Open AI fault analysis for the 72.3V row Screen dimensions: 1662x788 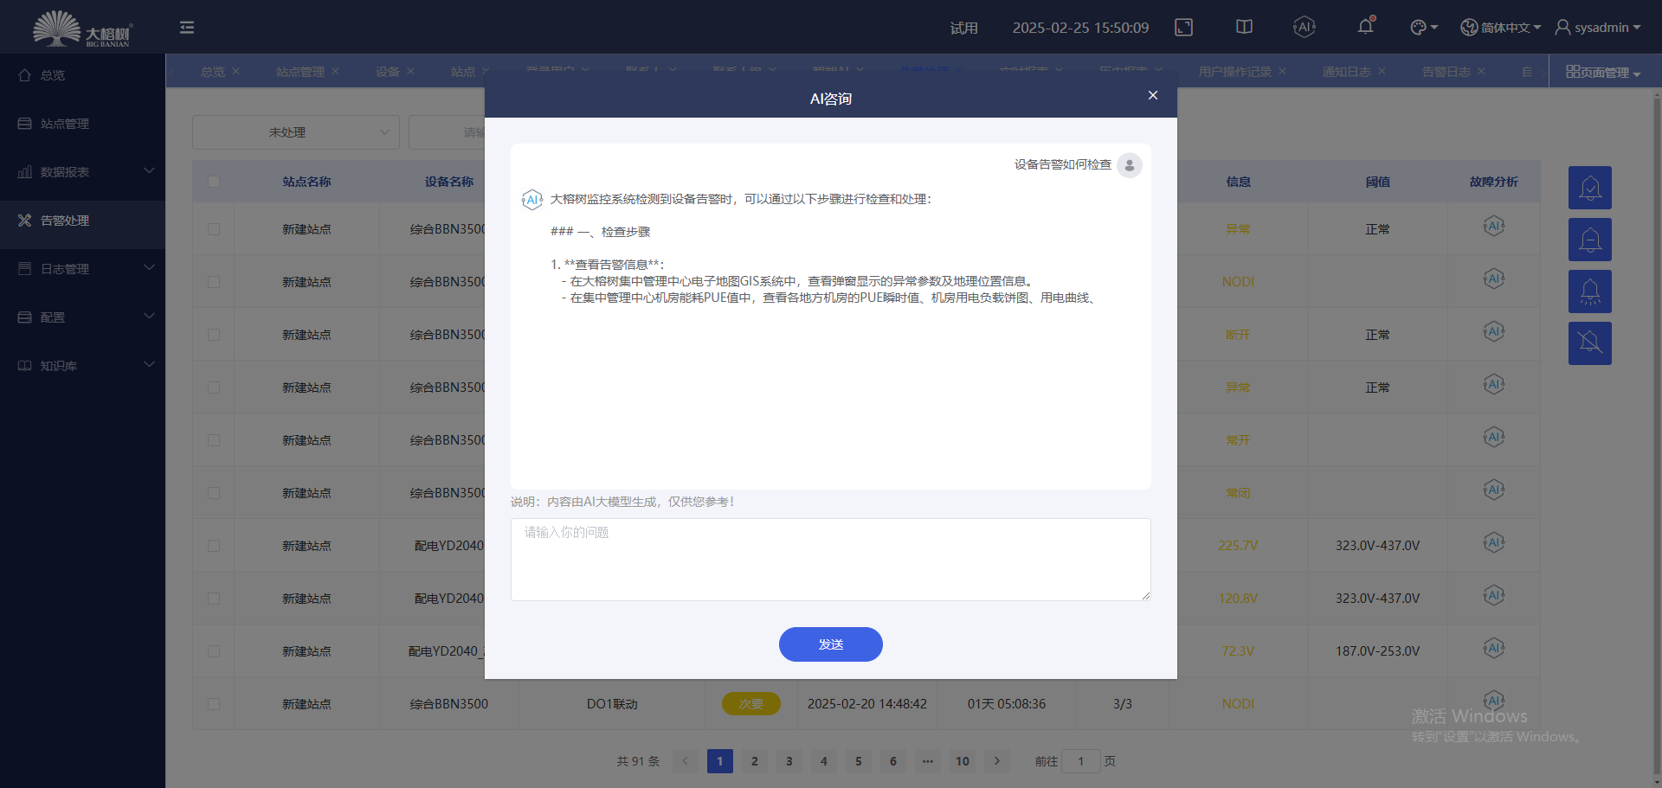click(x=1494, y=649)
